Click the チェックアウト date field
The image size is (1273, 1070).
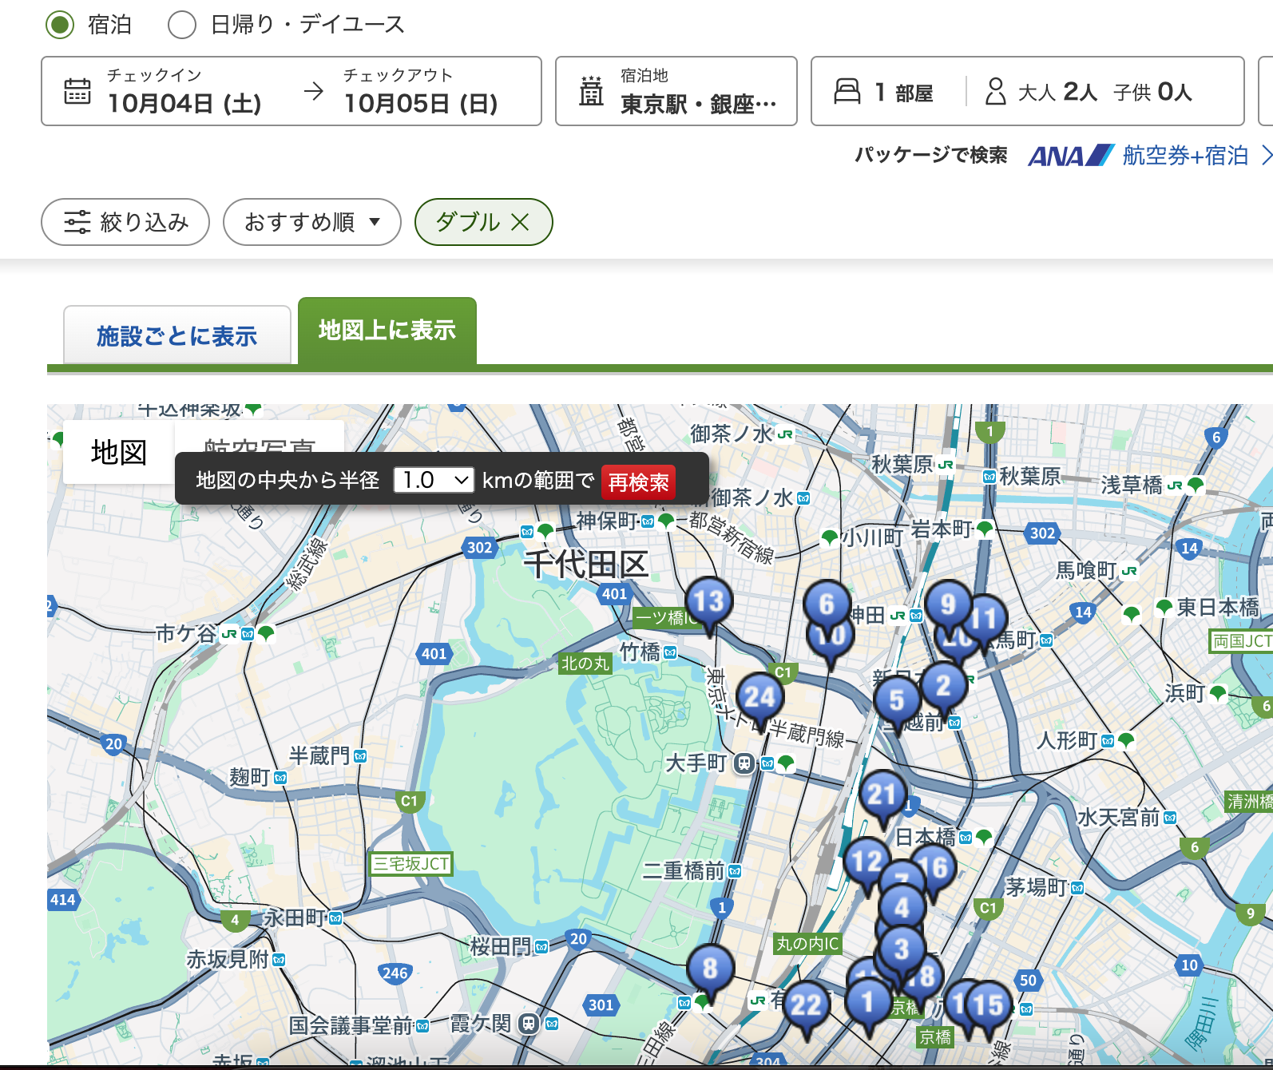(421, 91)
